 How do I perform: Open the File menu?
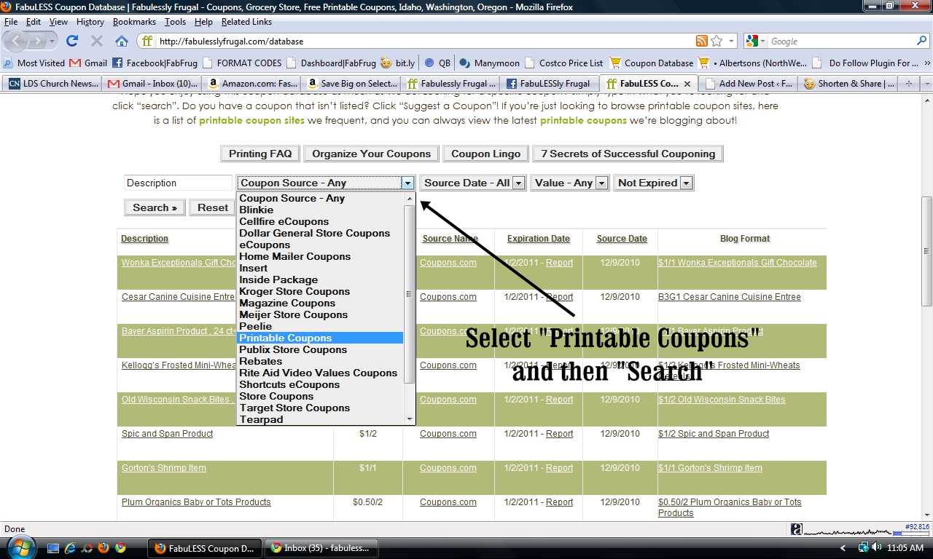tap(11, 22)
